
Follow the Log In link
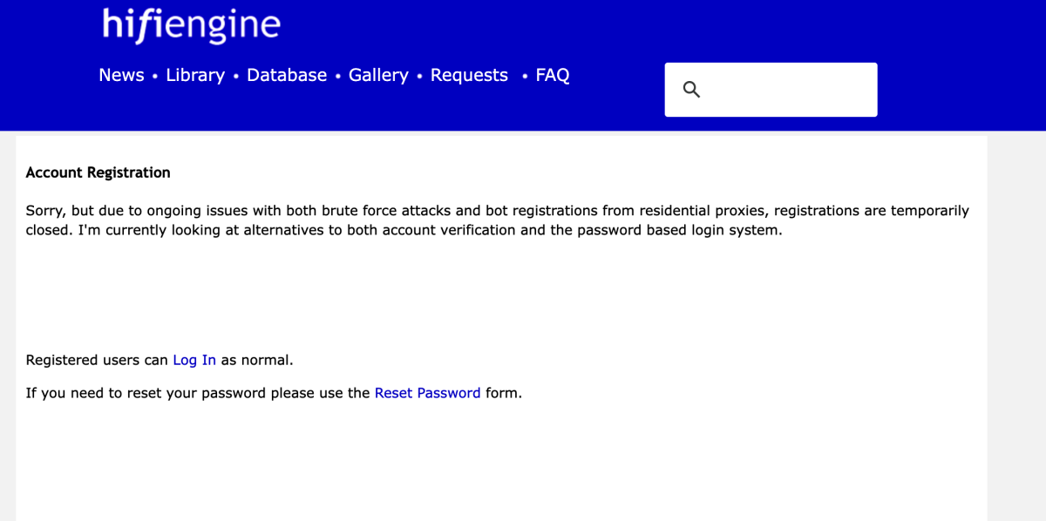(194, 360)
